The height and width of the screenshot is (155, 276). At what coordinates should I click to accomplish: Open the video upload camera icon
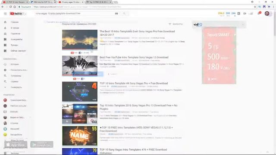coord(245,13)
